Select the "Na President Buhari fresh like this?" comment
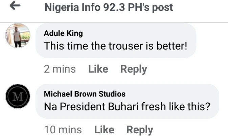 pyautogui.click(x=127, y=106)
